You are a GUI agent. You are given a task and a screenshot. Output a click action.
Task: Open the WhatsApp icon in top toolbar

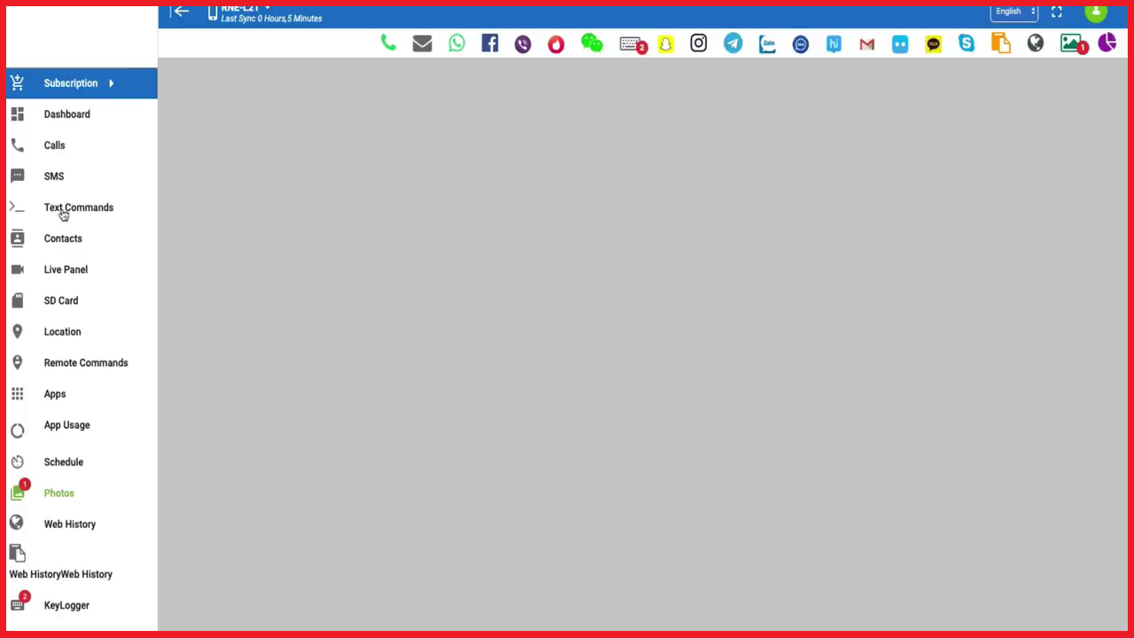[456, 43]
